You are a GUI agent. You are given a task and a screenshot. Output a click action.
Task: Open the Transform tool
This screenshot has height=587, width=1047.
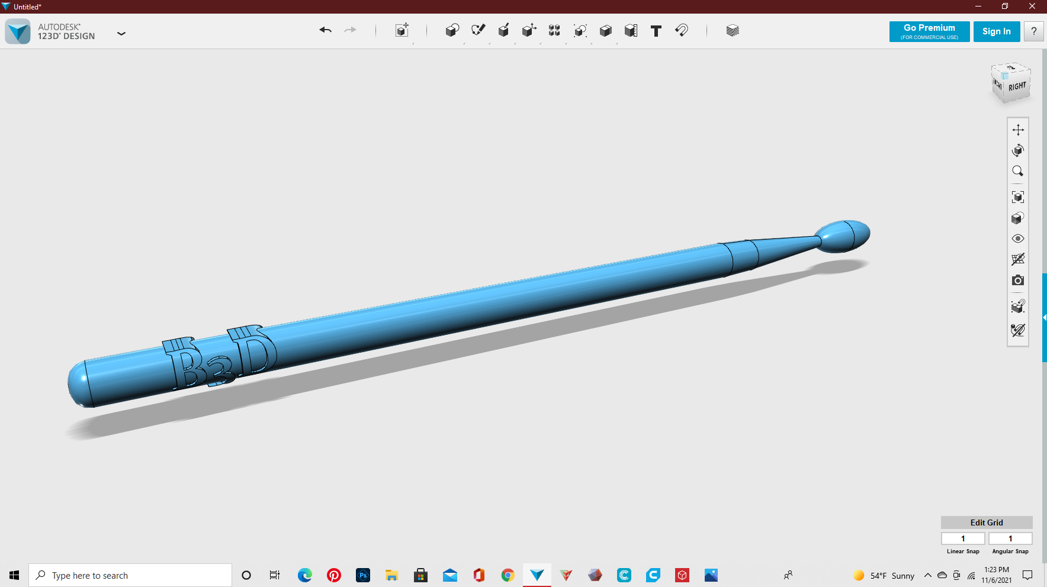[402, 31]
